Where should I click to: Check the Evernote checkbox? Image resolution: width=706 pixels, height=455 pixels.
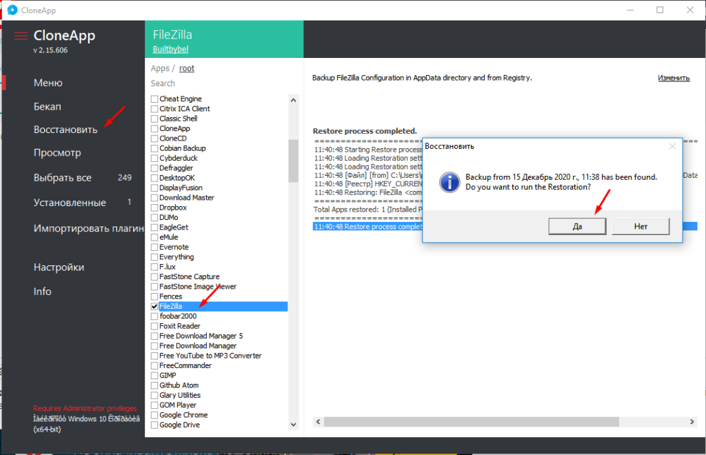tap(154, 247)
